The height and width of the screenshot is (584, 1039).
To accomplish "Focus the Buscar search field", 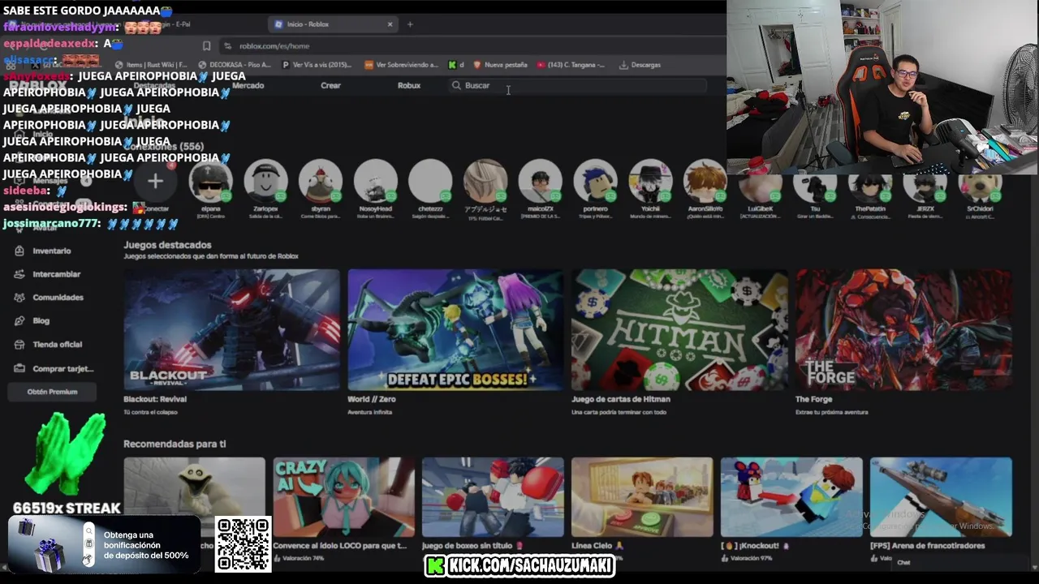I will [x=576, y=85].
